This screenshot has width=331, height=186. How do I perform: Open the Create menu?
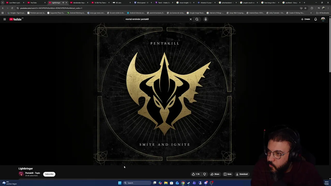[x=305, y=19]
